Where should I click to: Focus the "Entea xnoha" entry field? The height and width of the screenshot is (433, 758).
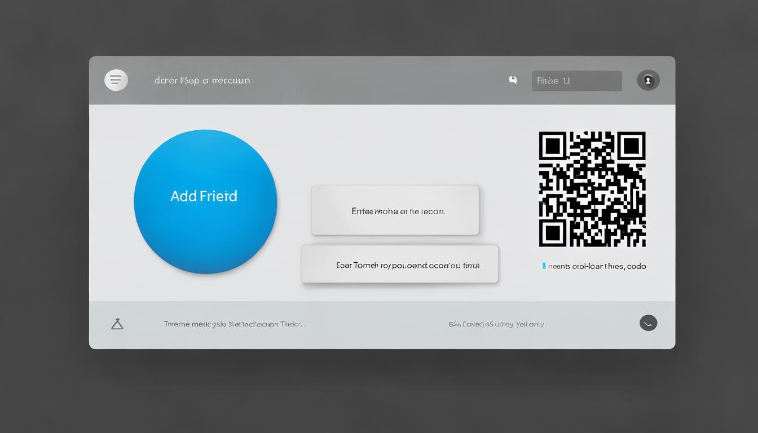tap(395, 210)
